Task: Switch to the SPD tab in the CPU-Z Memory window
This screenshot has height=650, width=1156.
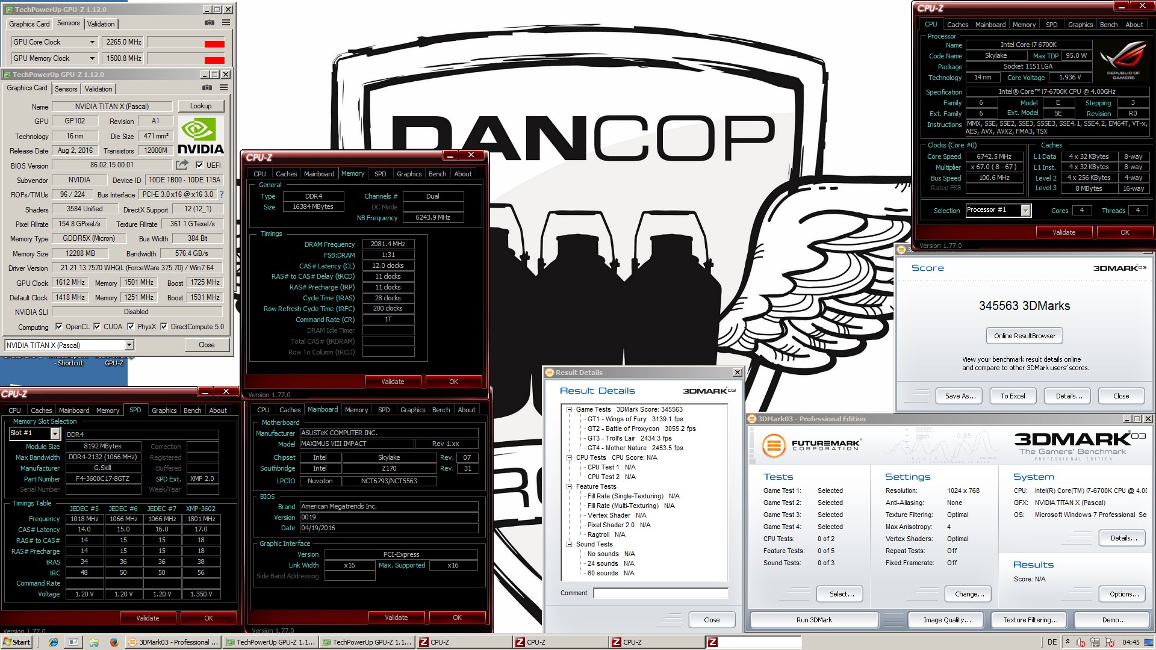Action: (x=381, y=174)
